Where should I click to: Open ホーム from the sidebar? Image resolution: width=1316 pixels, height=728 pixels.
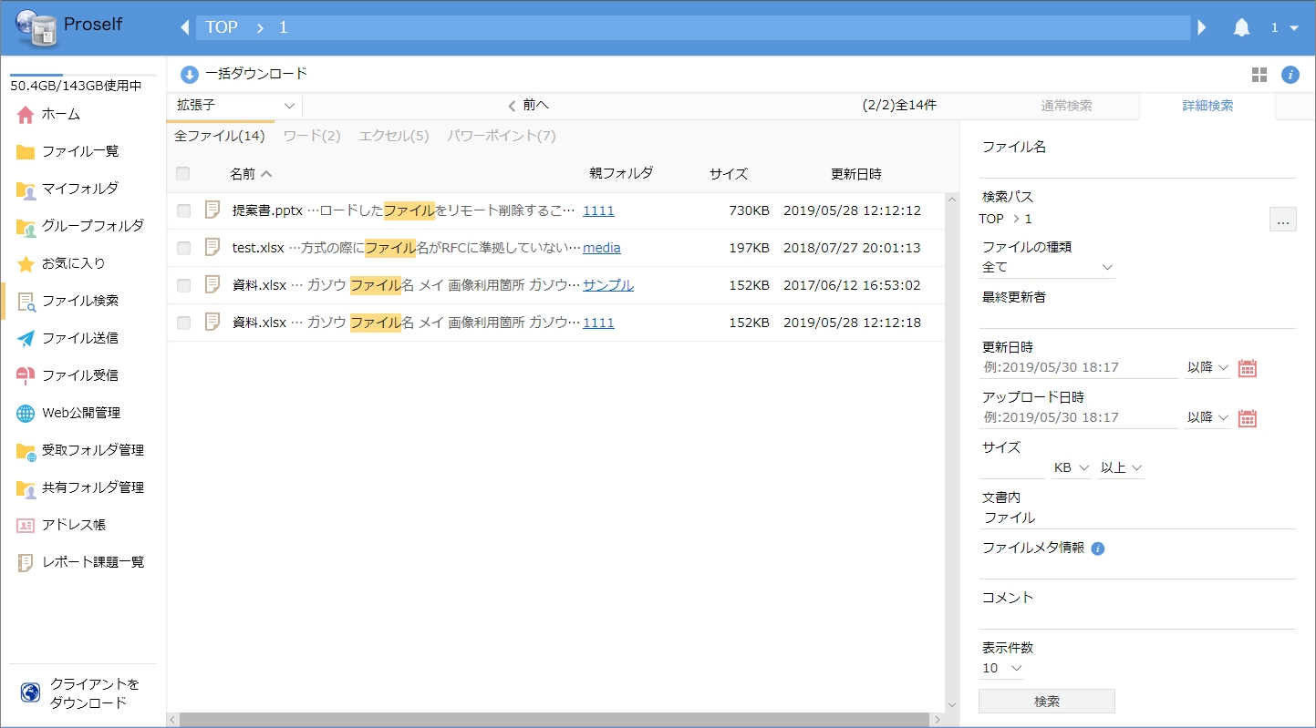click(x=60, y=114)
